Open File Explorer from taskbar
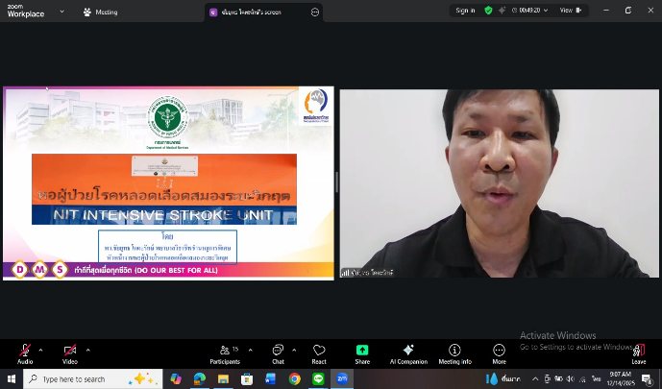This screenshot has width=662, height=389. tap(223, 378)
